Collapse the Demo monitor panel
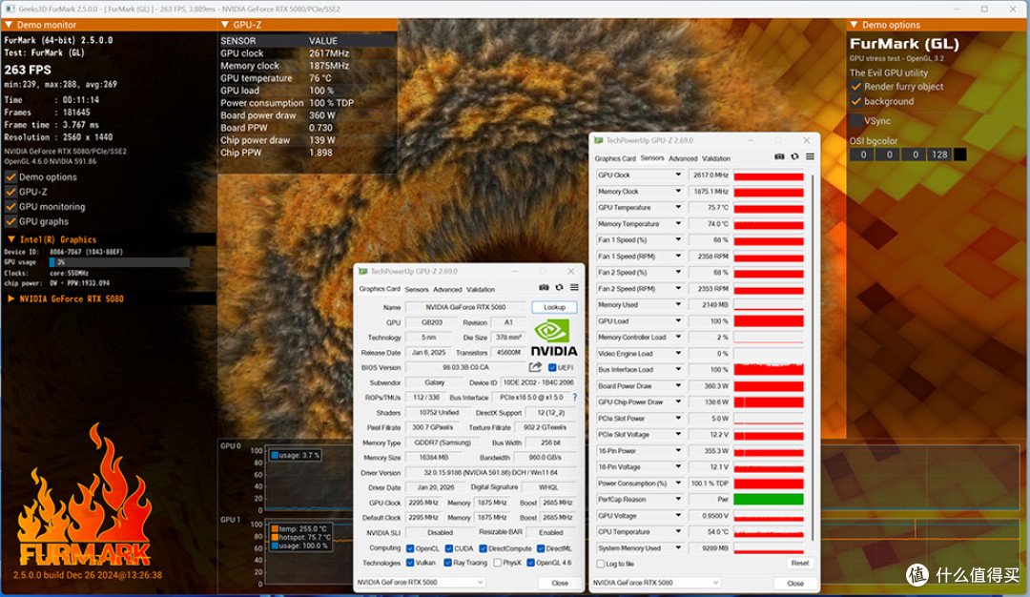This screenshot has width=1030, height=597. tap(10, 25)
